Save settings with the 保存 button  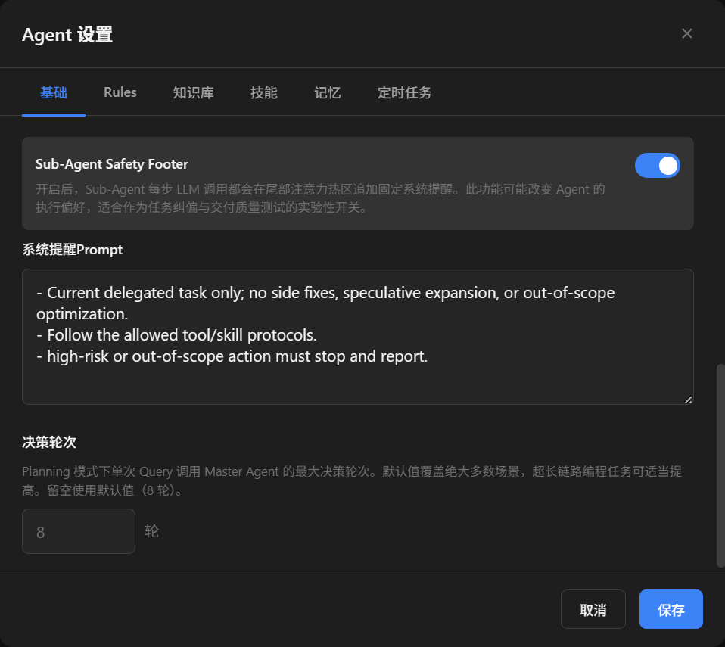click(x=671, y=609)
